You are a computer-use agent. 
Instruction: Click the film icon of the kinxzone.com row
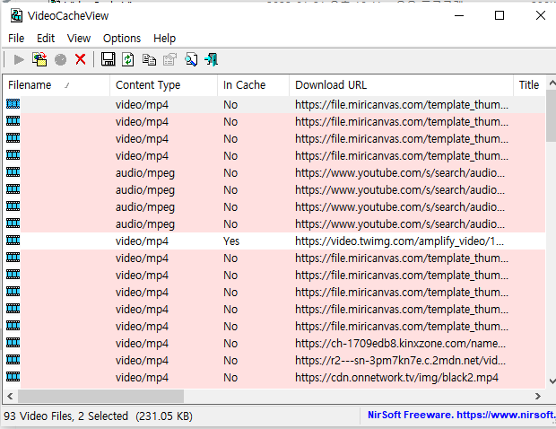pyautogui.click(x=13, y=343)
